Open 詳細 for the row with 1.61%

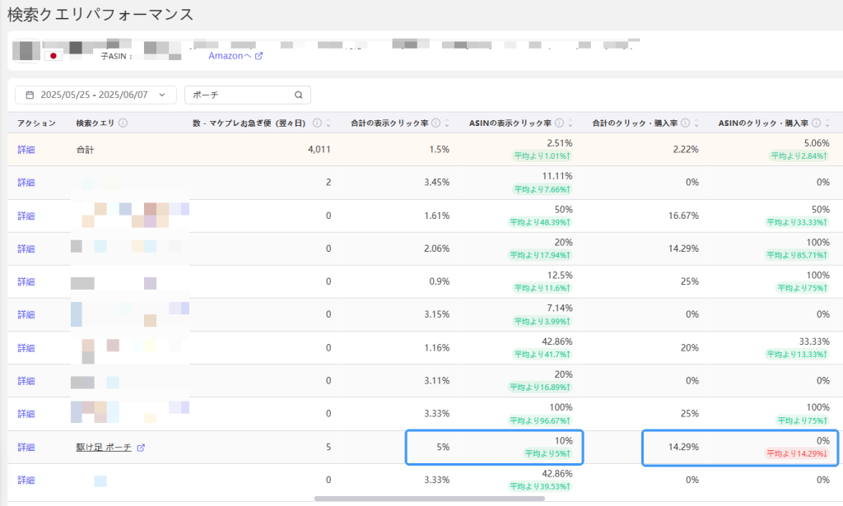(x=26, y=216)
